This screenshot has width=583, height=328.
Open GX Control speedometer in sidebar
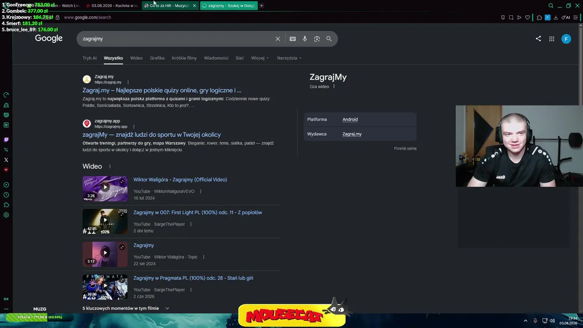6,95
